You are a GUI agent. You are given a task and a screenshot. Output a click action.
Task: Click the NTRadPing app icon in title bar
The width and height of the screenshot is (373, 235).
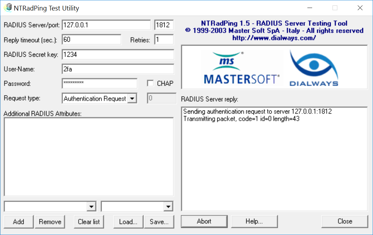tap(8, 8)
